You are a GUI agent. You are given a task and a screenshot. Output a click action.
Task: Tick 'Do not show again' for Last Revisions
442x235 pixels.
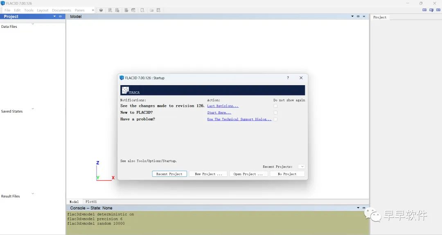coord(275,106)
